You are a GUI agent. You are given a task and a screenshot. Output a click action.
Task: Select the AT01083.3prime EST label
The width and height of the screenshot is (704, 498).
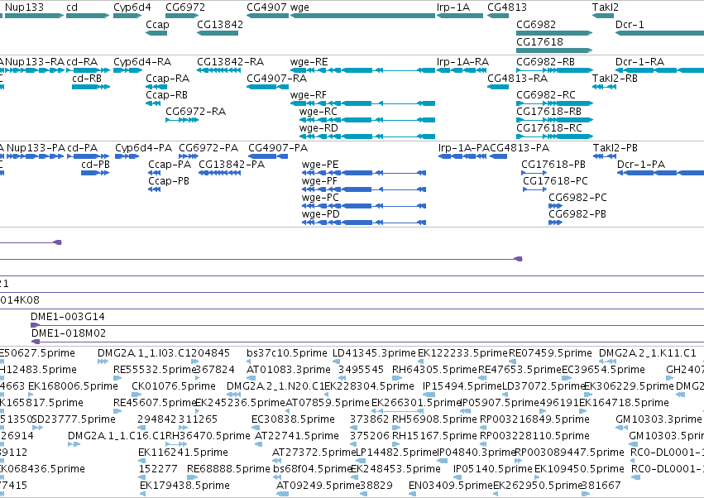point(288,370)
